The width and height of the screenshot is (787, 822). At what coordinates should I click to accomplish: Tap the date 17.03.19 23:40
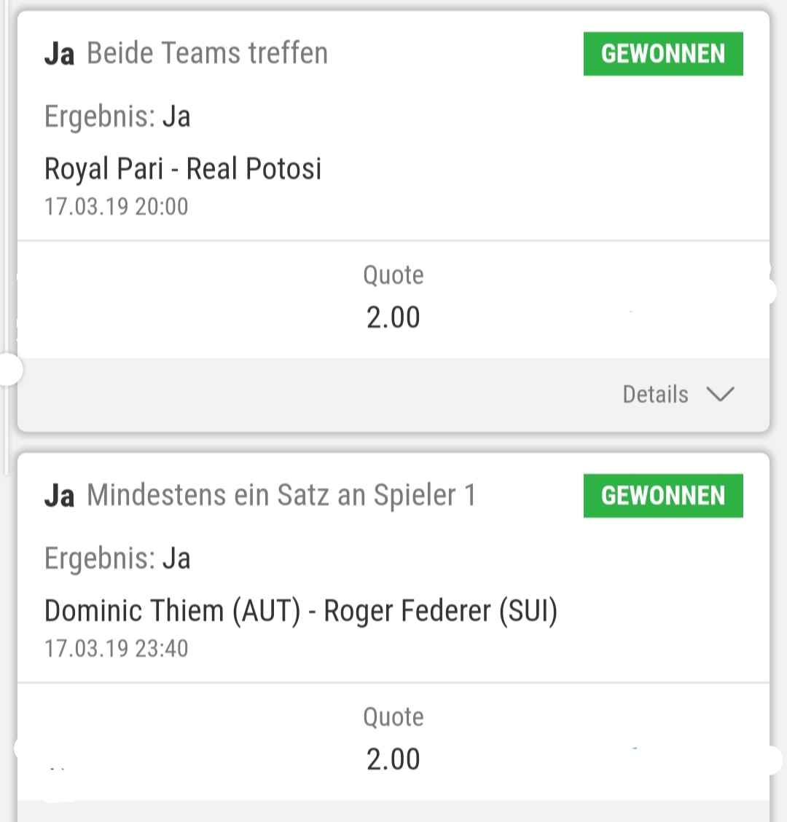click(116, 649)
